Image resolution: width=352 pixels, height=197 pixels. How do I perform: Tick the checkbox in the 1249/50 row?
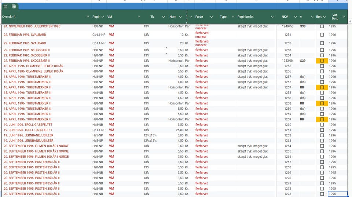click(322, 26)
